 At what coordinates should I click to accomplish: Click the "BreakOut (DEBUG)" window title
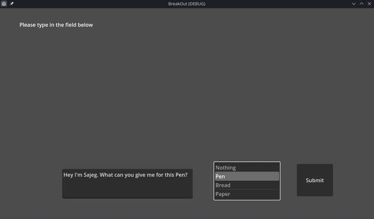[x=187, y=4]
